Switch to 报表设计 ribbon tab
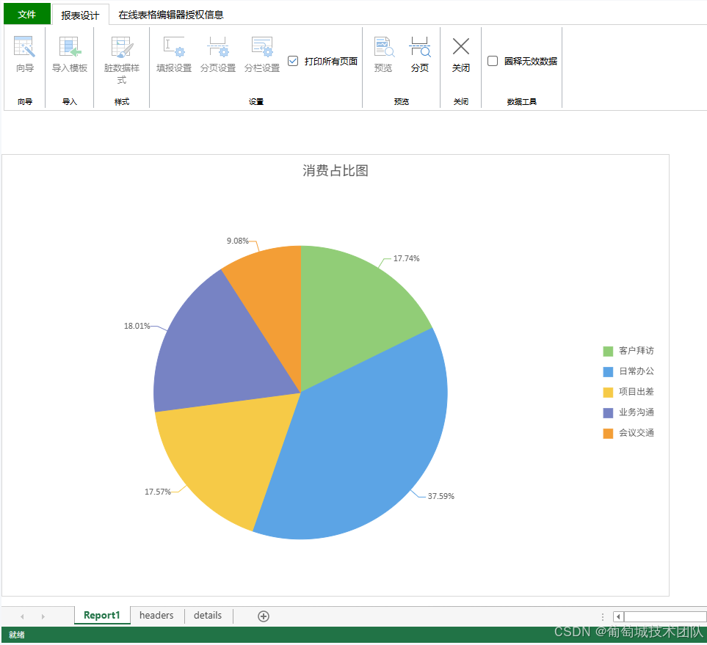This screenshot has width=707, height=645. (x=80, y=15)
